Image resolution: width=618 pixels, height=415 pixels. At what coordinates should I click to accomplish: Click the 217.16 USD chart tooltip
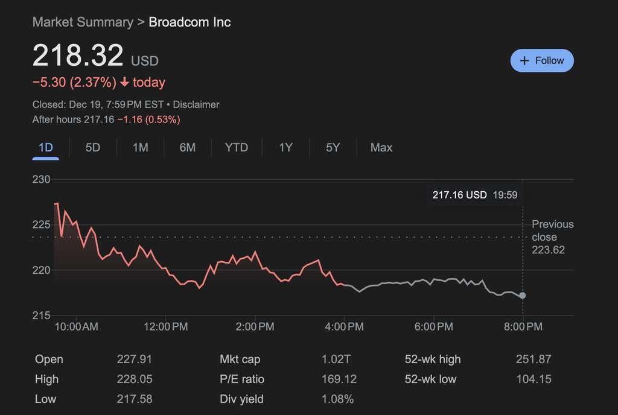tap(475, 195)
